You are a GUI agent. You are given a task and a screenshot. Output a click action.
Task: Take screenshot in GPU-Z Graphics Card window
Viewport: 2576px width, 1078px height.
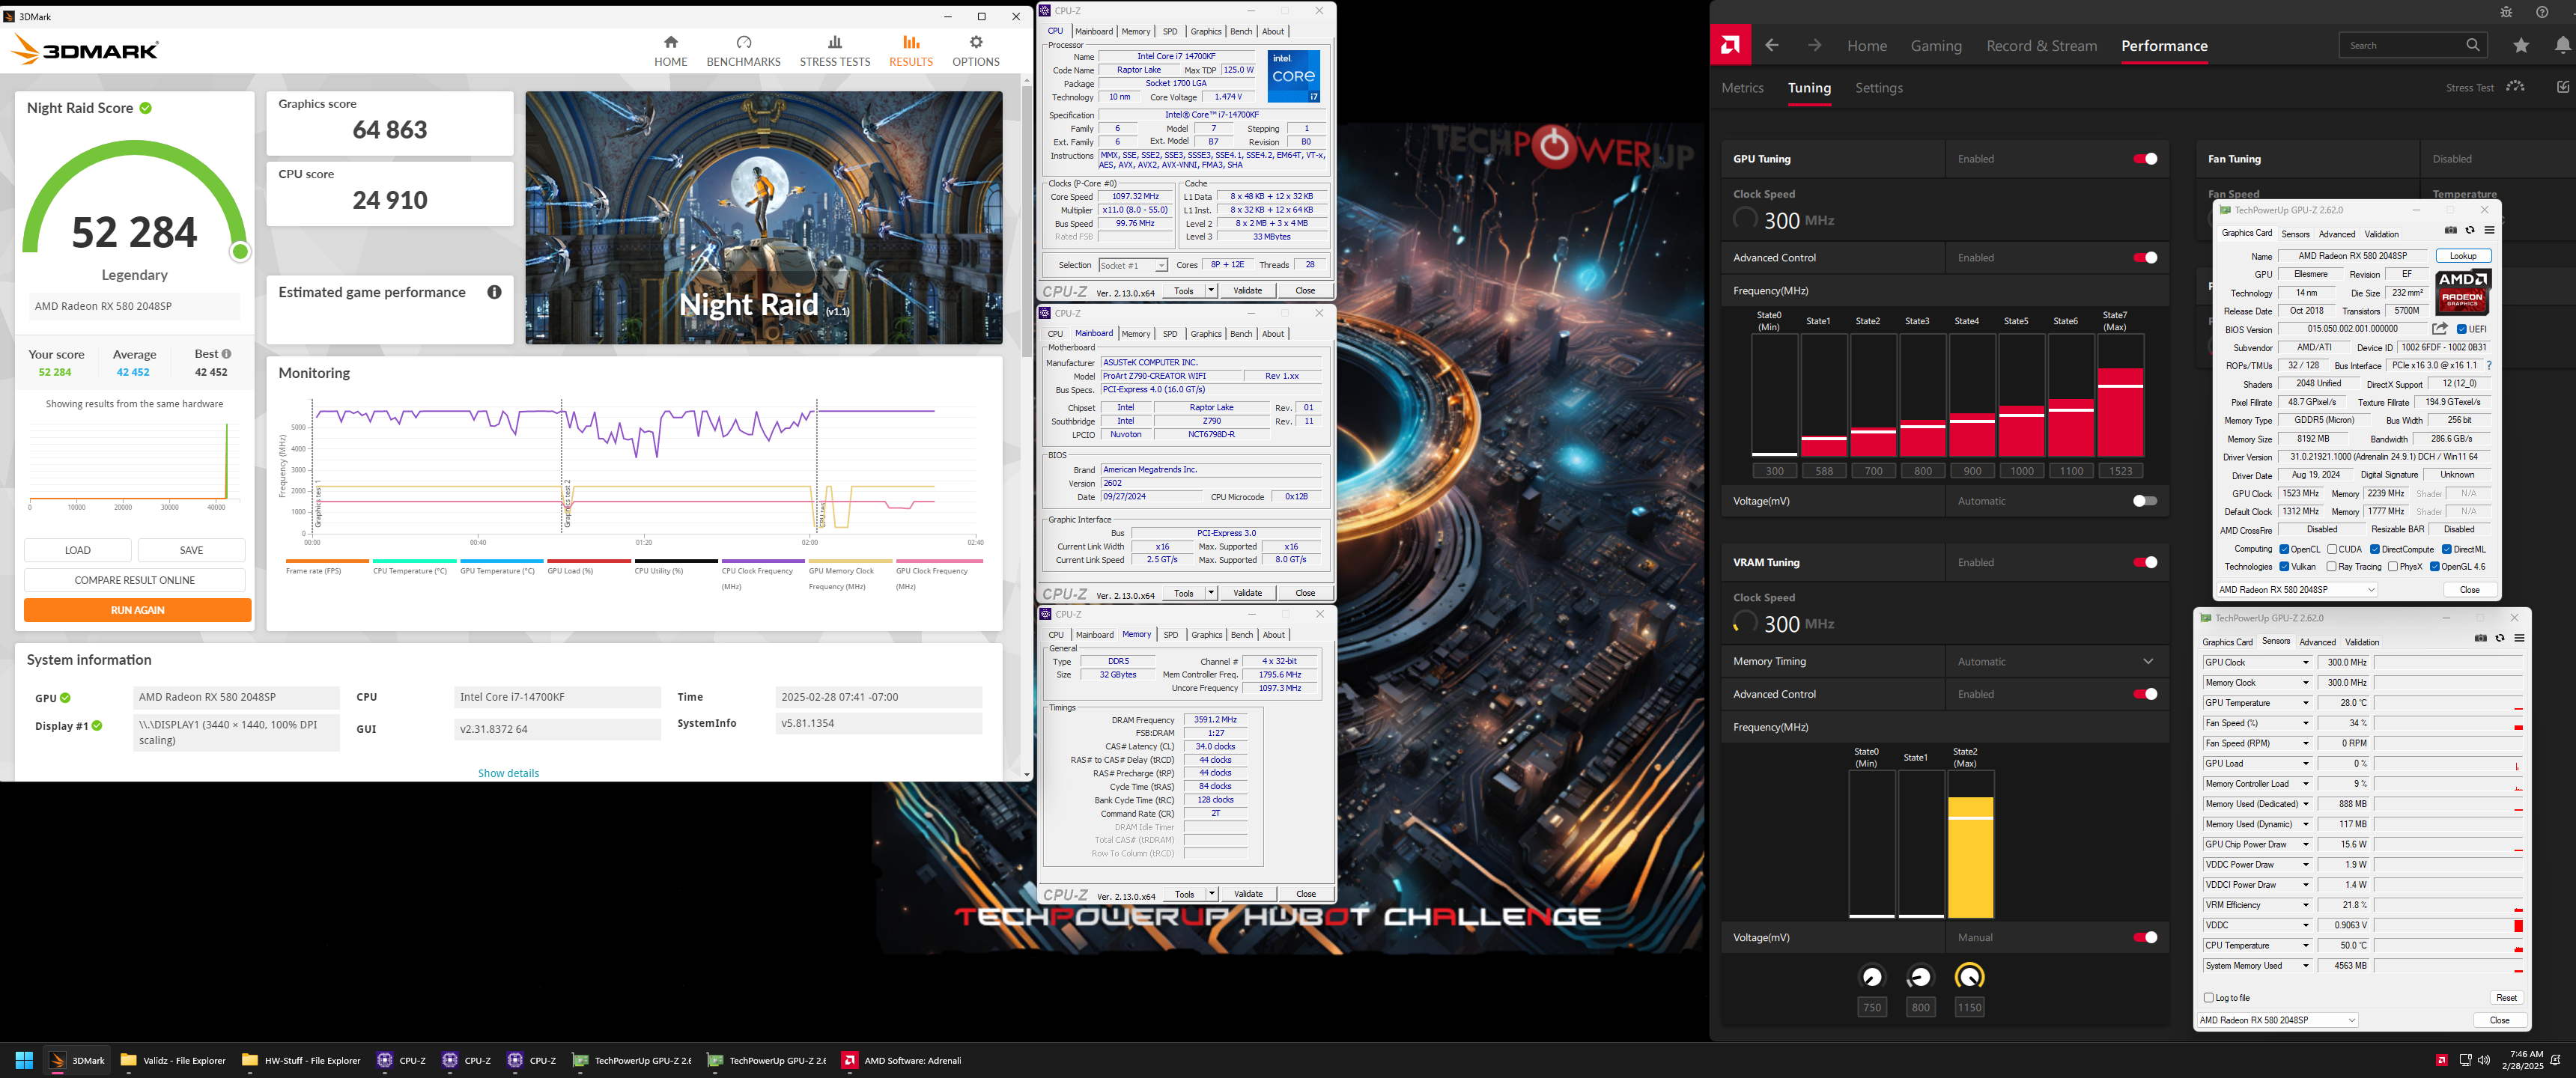[2450, 230]
